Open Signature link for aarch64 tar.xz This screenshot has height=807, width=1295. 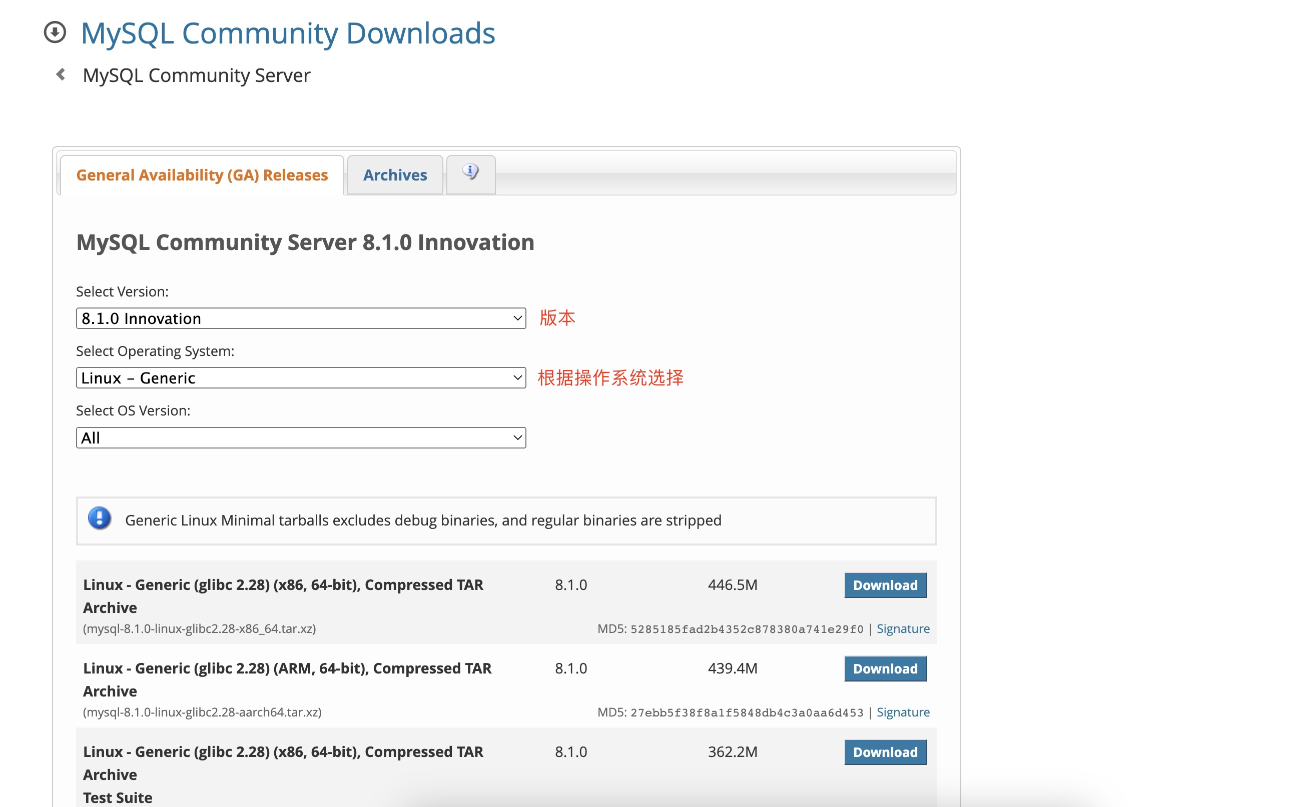coord(903,712)
